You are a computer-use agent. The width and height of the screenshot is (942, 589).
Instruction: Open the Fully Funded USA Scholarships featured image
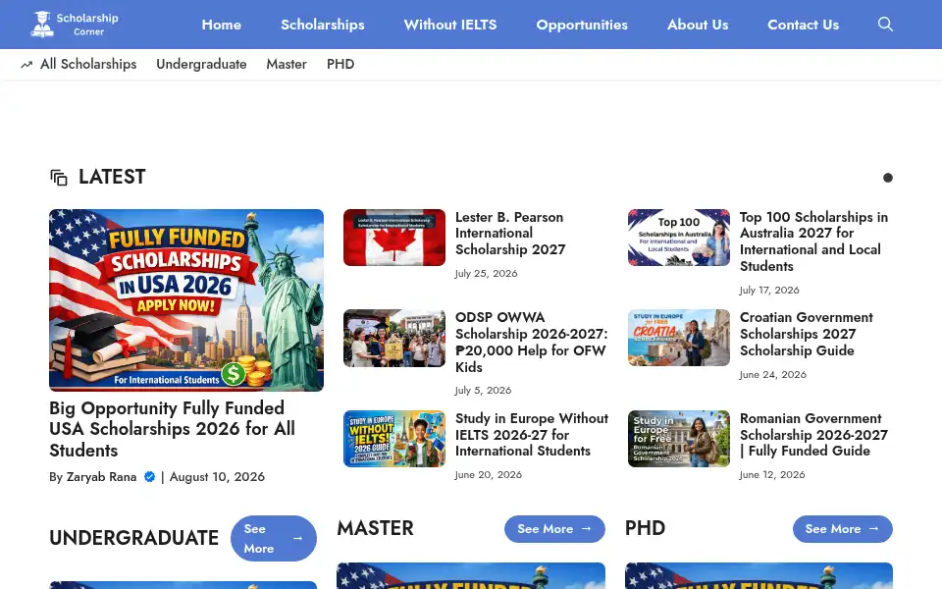tap(186, 300)
